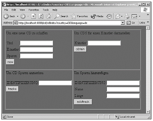The height and width of the screenshot is (121, 153).
Task: Click IDENTIFIZIERUNG field in the CD tracks form
Action: (55, 83)
